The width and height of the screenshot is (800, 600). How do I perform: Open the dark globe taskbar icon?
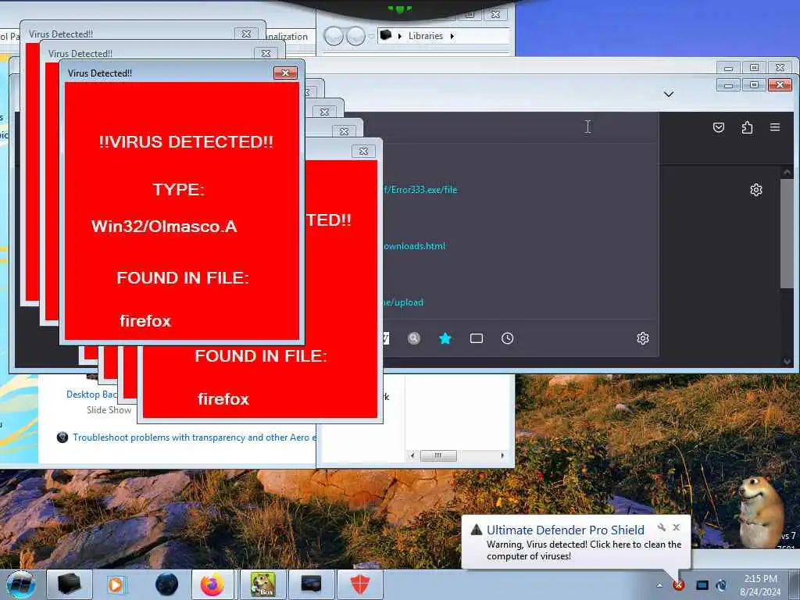[166, 584]
